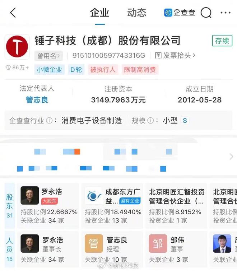Screen dimensions: 237x271
Task: Switch to the 动态 tab
Action: click(136, 13)
